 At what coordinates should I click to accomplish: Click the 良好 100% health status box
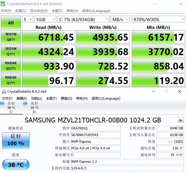(x=14, y=140)
